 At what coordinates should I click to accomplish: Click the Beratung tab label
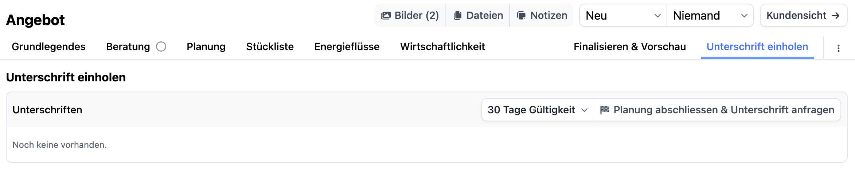click(x=128, y=47)
